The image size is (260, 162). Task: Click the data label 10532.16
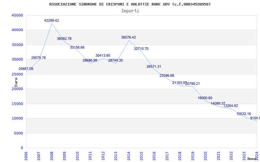point(243,114)
